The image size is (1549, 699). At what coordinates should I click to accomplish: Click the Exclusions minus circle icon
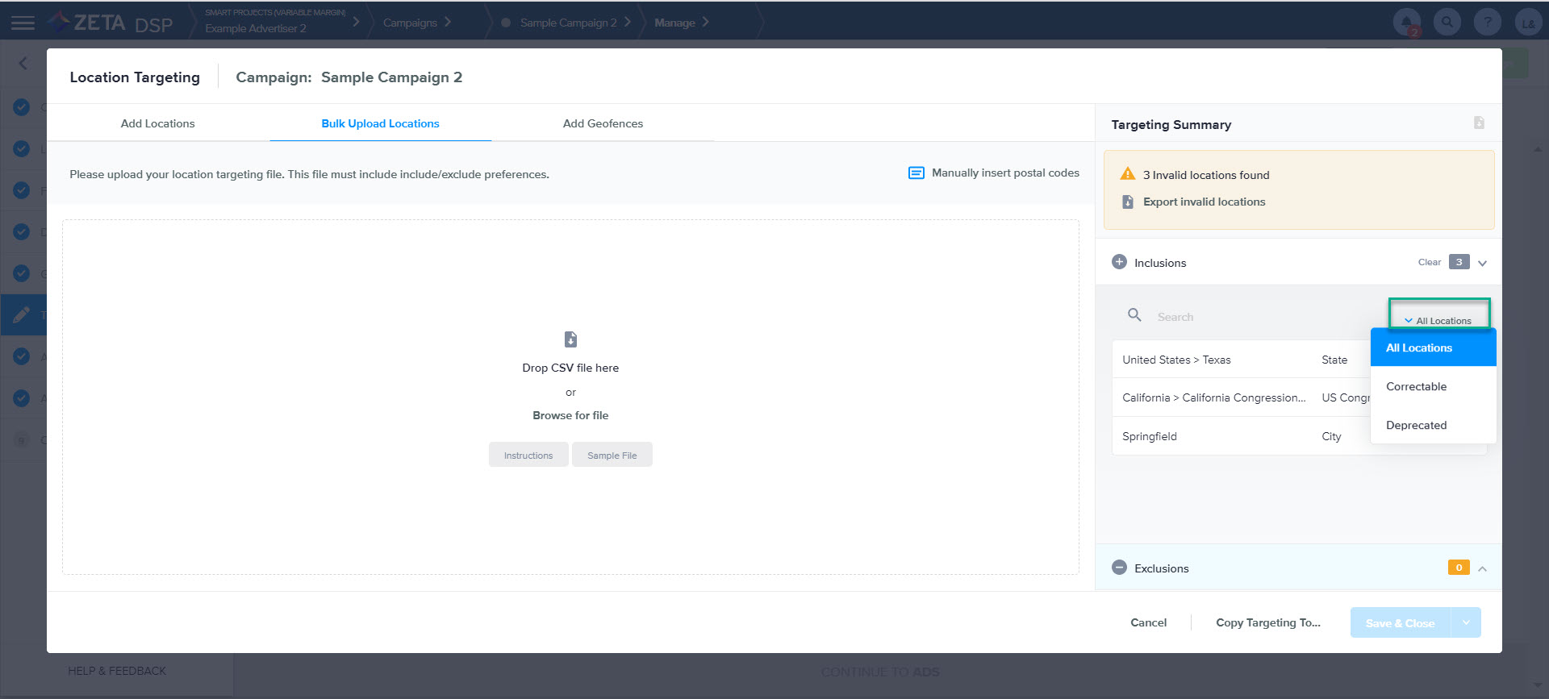click(1119, 568)
